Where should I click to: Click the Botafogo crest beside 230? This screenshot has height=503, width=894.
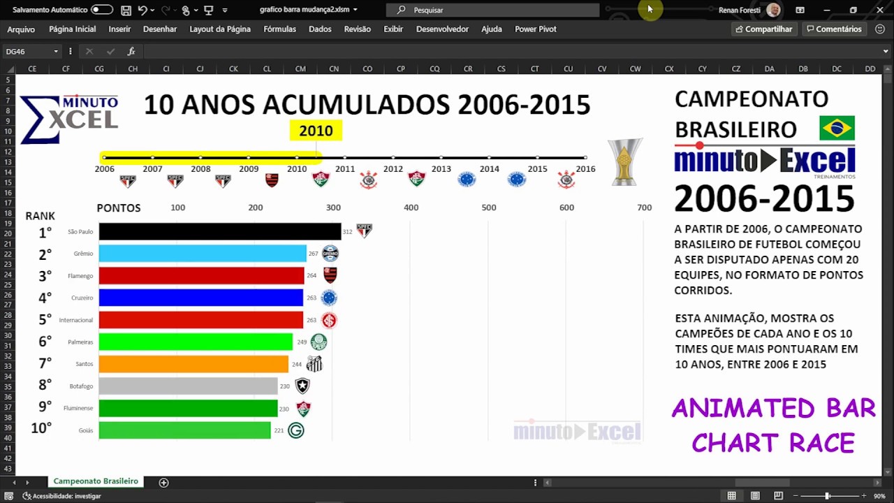(x=302, y=386)
